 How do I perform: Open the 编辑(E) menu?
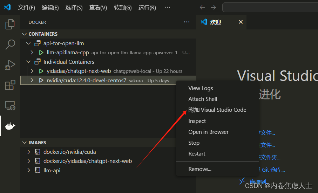point(50,8)
